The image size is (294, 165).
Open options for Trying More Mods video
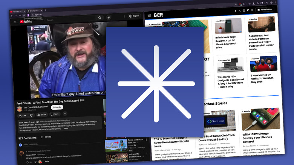[146, 139]
